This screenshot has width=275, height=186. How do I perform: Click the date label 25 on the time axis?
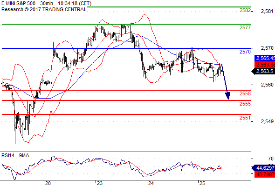click(x=202, y=183)
